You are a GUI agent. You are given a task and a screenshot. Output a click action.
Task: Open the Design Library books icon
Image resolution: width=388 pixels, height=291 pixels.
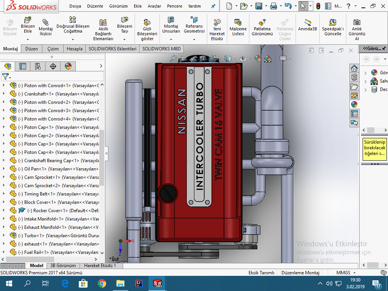coord(354,77)
